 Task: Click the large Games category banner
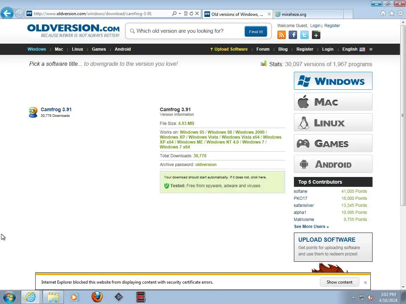tap(333, 143)
